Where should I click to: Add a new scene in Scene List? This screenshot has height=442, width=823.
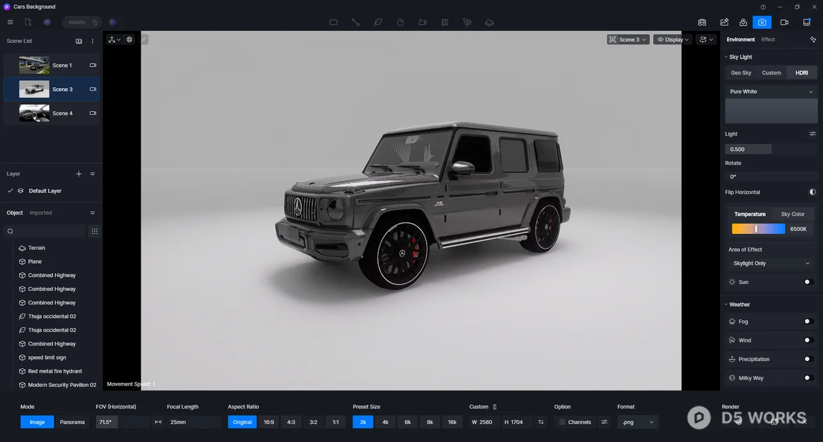coord(79,41)
